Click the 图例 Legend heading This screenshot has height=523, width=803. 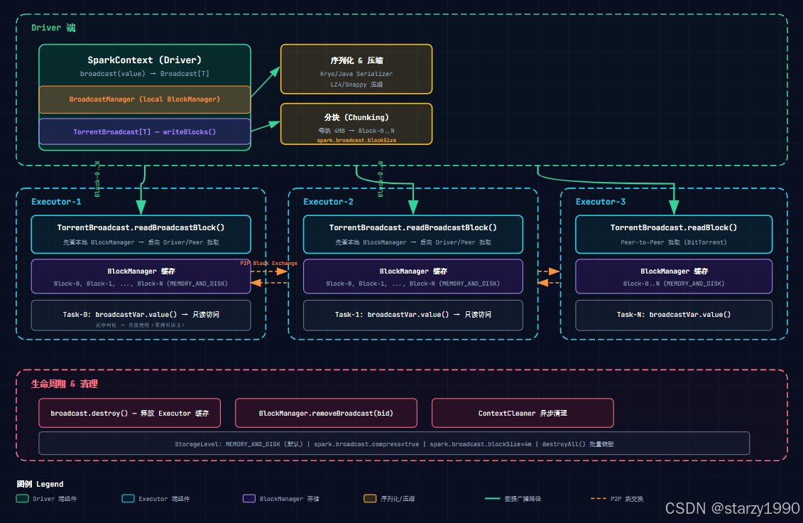40,484
